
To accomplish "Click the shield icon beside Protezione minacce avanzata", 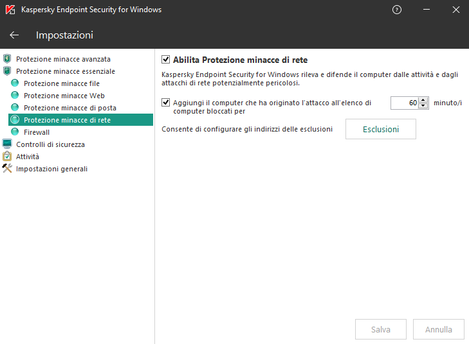I will pos(7,59).
